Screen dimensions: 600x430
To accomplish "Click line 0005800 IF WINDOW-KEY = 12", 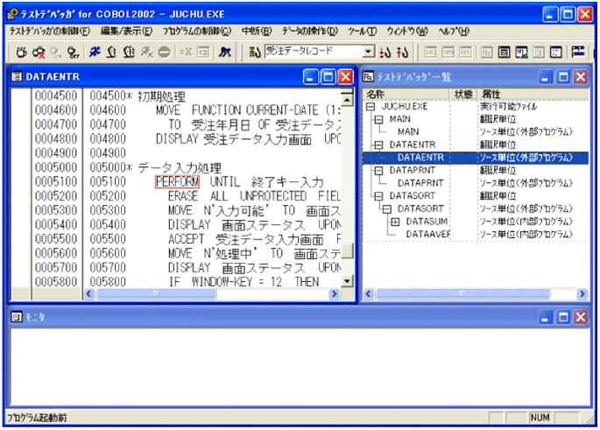I will [244, 282].
